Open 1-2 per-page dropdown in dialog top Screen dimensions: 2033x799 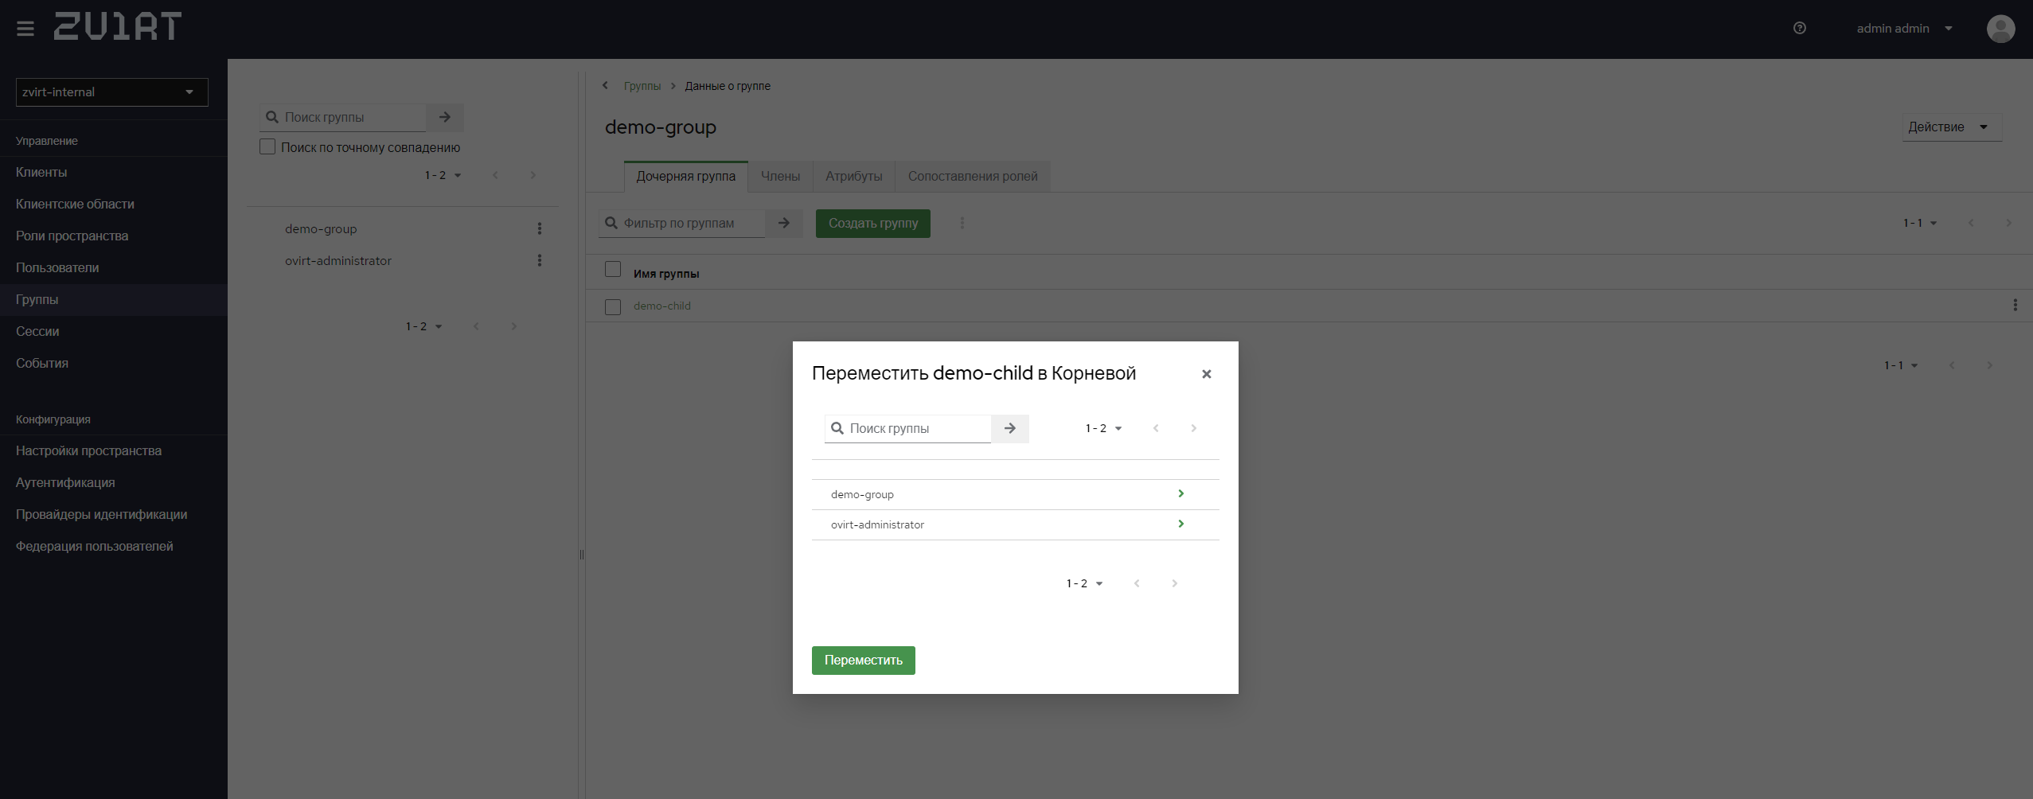pos(1103,428)
